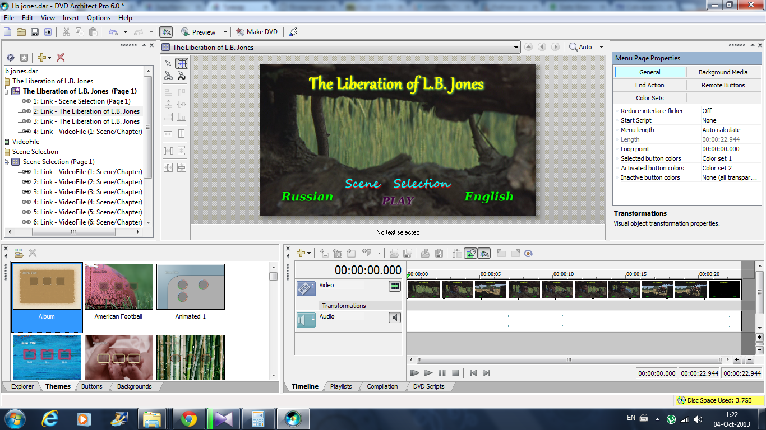Save the project with the floppy disk icon
This screenshot has height=430, width=766.
pos(35,32)
